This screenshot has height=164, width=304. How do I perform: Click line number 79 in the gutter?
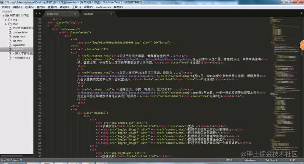coord(40,112)
